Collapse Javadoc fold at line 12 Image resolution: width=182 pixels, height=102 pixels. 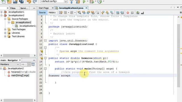coord(45,48)
